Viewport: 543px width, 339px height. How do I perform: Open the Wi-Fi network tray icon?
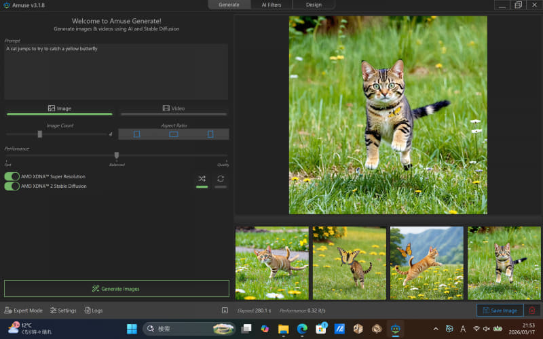click(x=476, y=329)
